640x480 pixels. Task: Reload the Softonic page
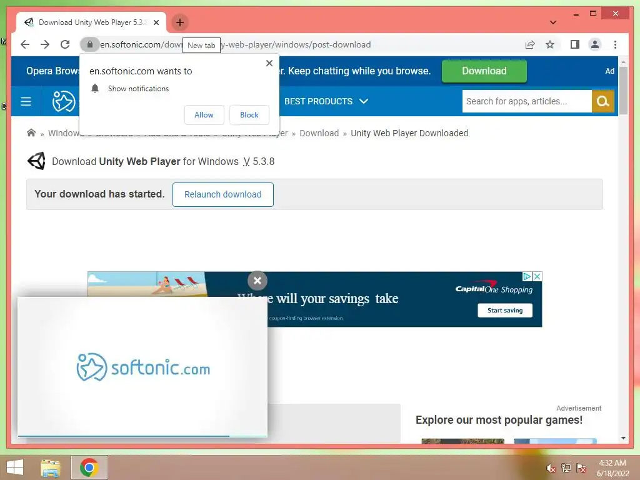(x=65, y=44)
